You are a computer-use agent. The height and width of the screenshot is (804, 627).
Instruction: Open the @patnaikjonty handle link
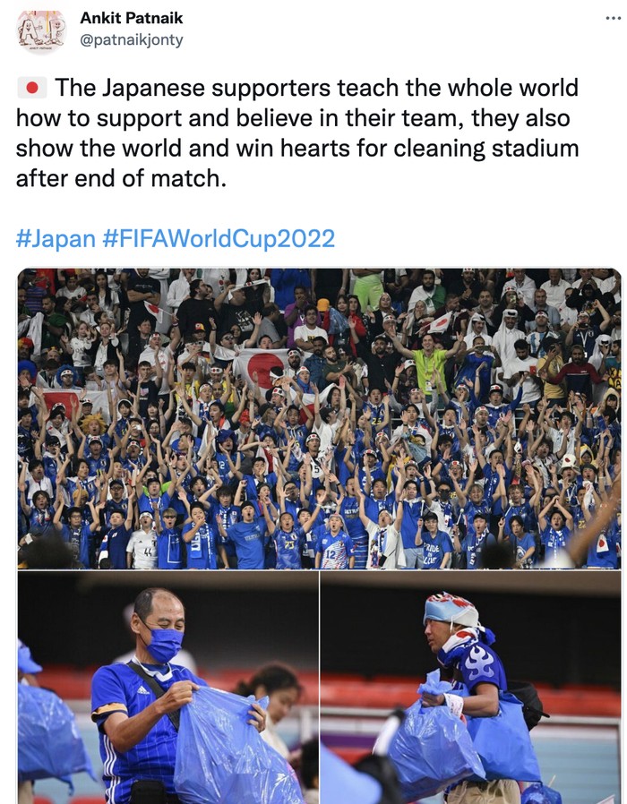tap(131, 40)
